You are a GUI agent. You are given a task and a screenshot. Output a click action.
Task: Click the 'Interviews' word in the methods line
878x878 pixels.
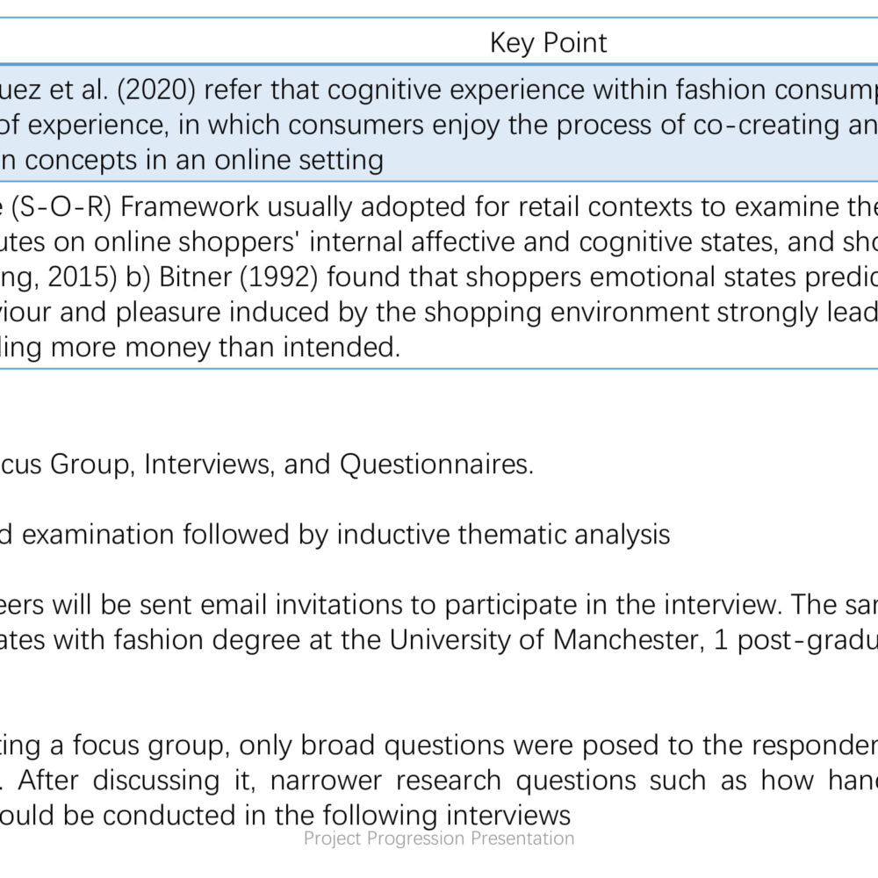210,464
